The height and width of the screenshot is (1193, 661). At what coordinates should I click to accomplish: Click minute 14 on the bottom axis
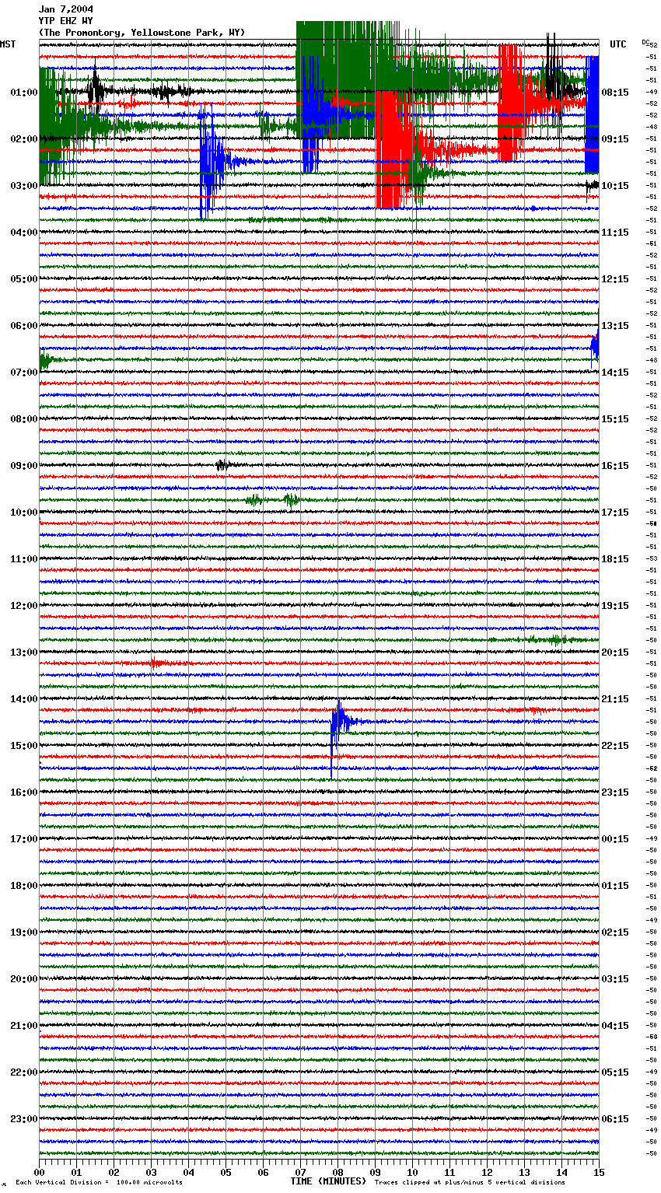(x=561, y=1172)
